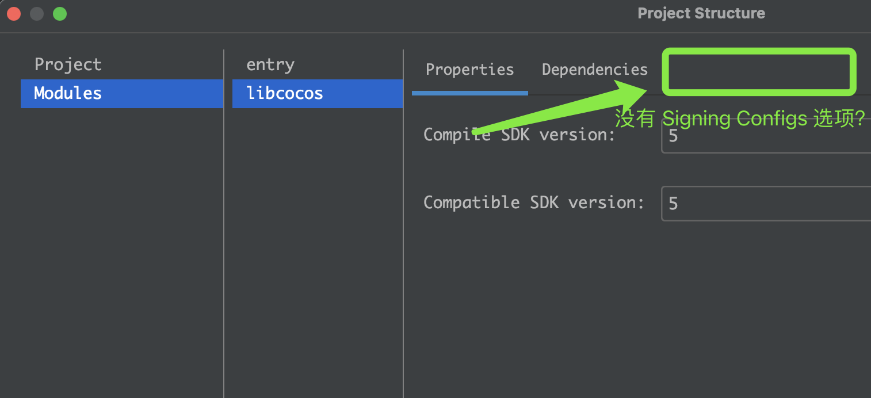Switch to the Properties tab

coord(469,70)
